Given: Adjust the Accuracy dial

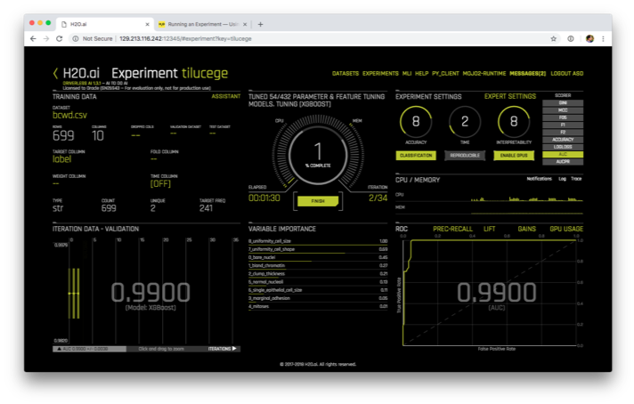Looking at the screenshot, I should point(415,122).
